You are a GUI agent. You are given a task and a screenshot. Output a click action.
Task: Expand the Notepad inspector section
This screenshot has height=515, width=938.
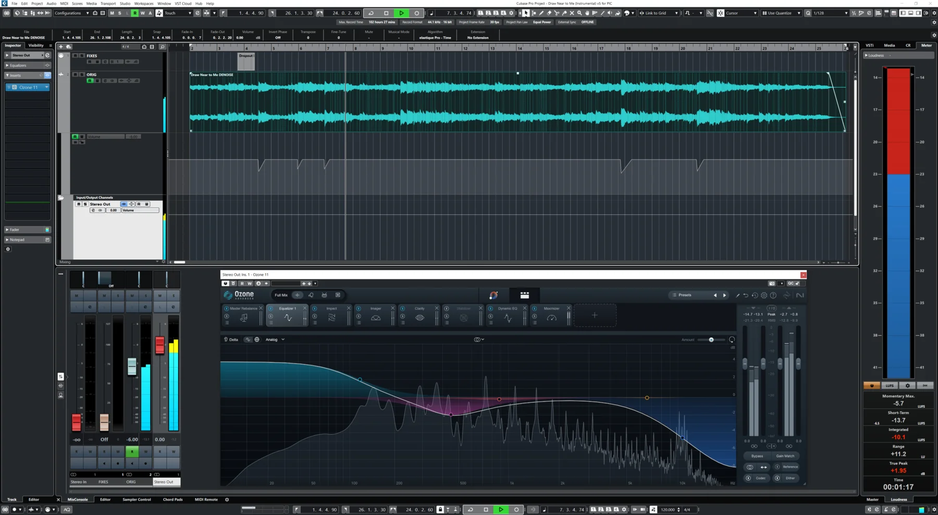point(28,240)
